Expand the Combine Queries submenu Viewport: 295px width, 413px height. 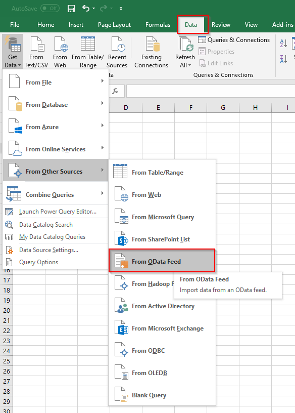pyautogui.click(x=56, y=194)
